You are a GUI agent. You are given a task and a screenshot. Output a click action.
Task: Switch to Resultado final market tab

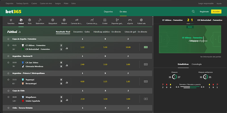pyautogui.click(x=63, y=32)
